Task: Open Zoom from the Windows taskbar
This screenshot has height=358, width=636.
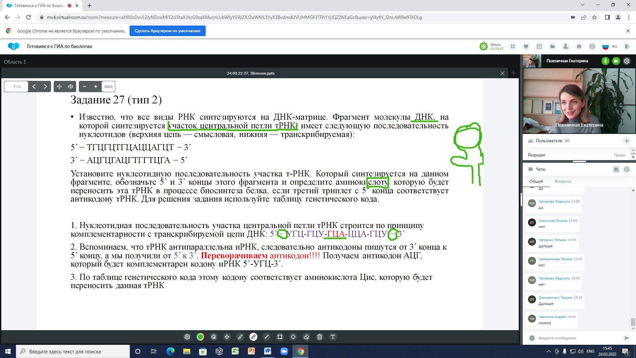Action: tap(284, 351)
